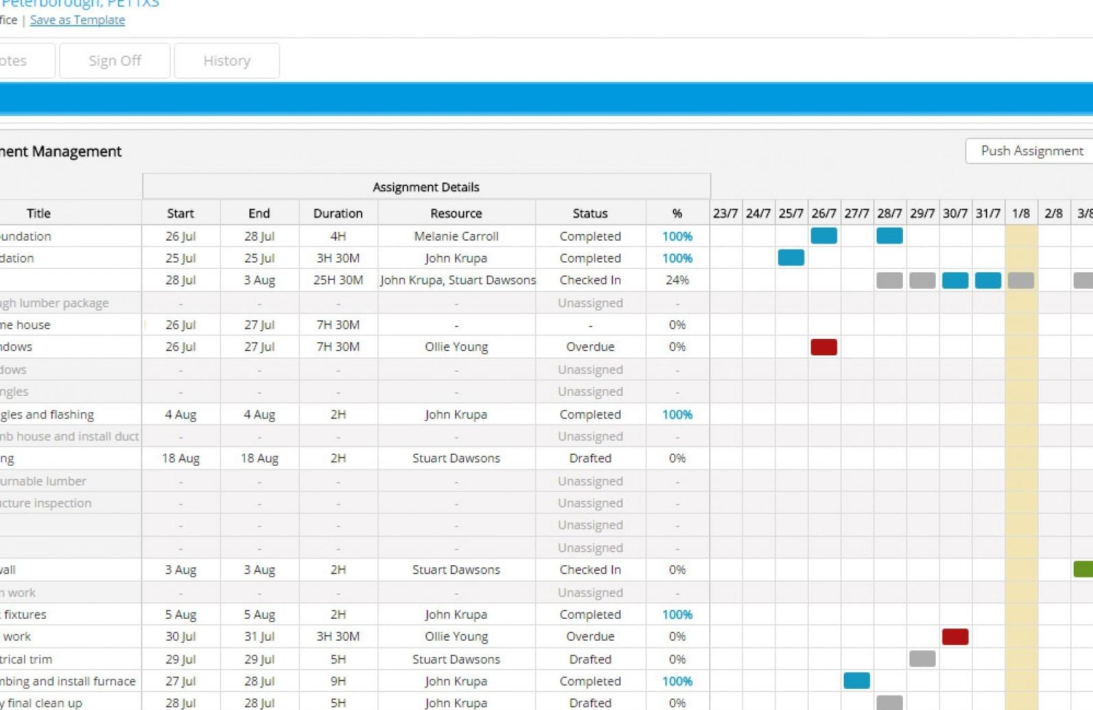Open 100% link in Melanie Carroll row
The height and width of the screenshot is (710, 1093).
point(677,236)
